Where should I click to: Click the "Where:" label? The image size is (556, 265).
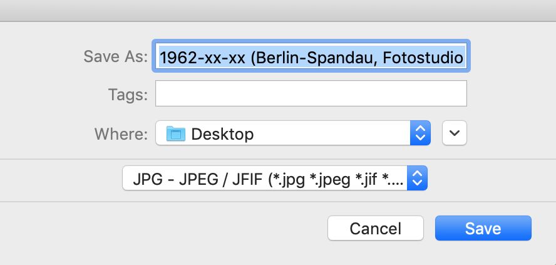[121, 133]
